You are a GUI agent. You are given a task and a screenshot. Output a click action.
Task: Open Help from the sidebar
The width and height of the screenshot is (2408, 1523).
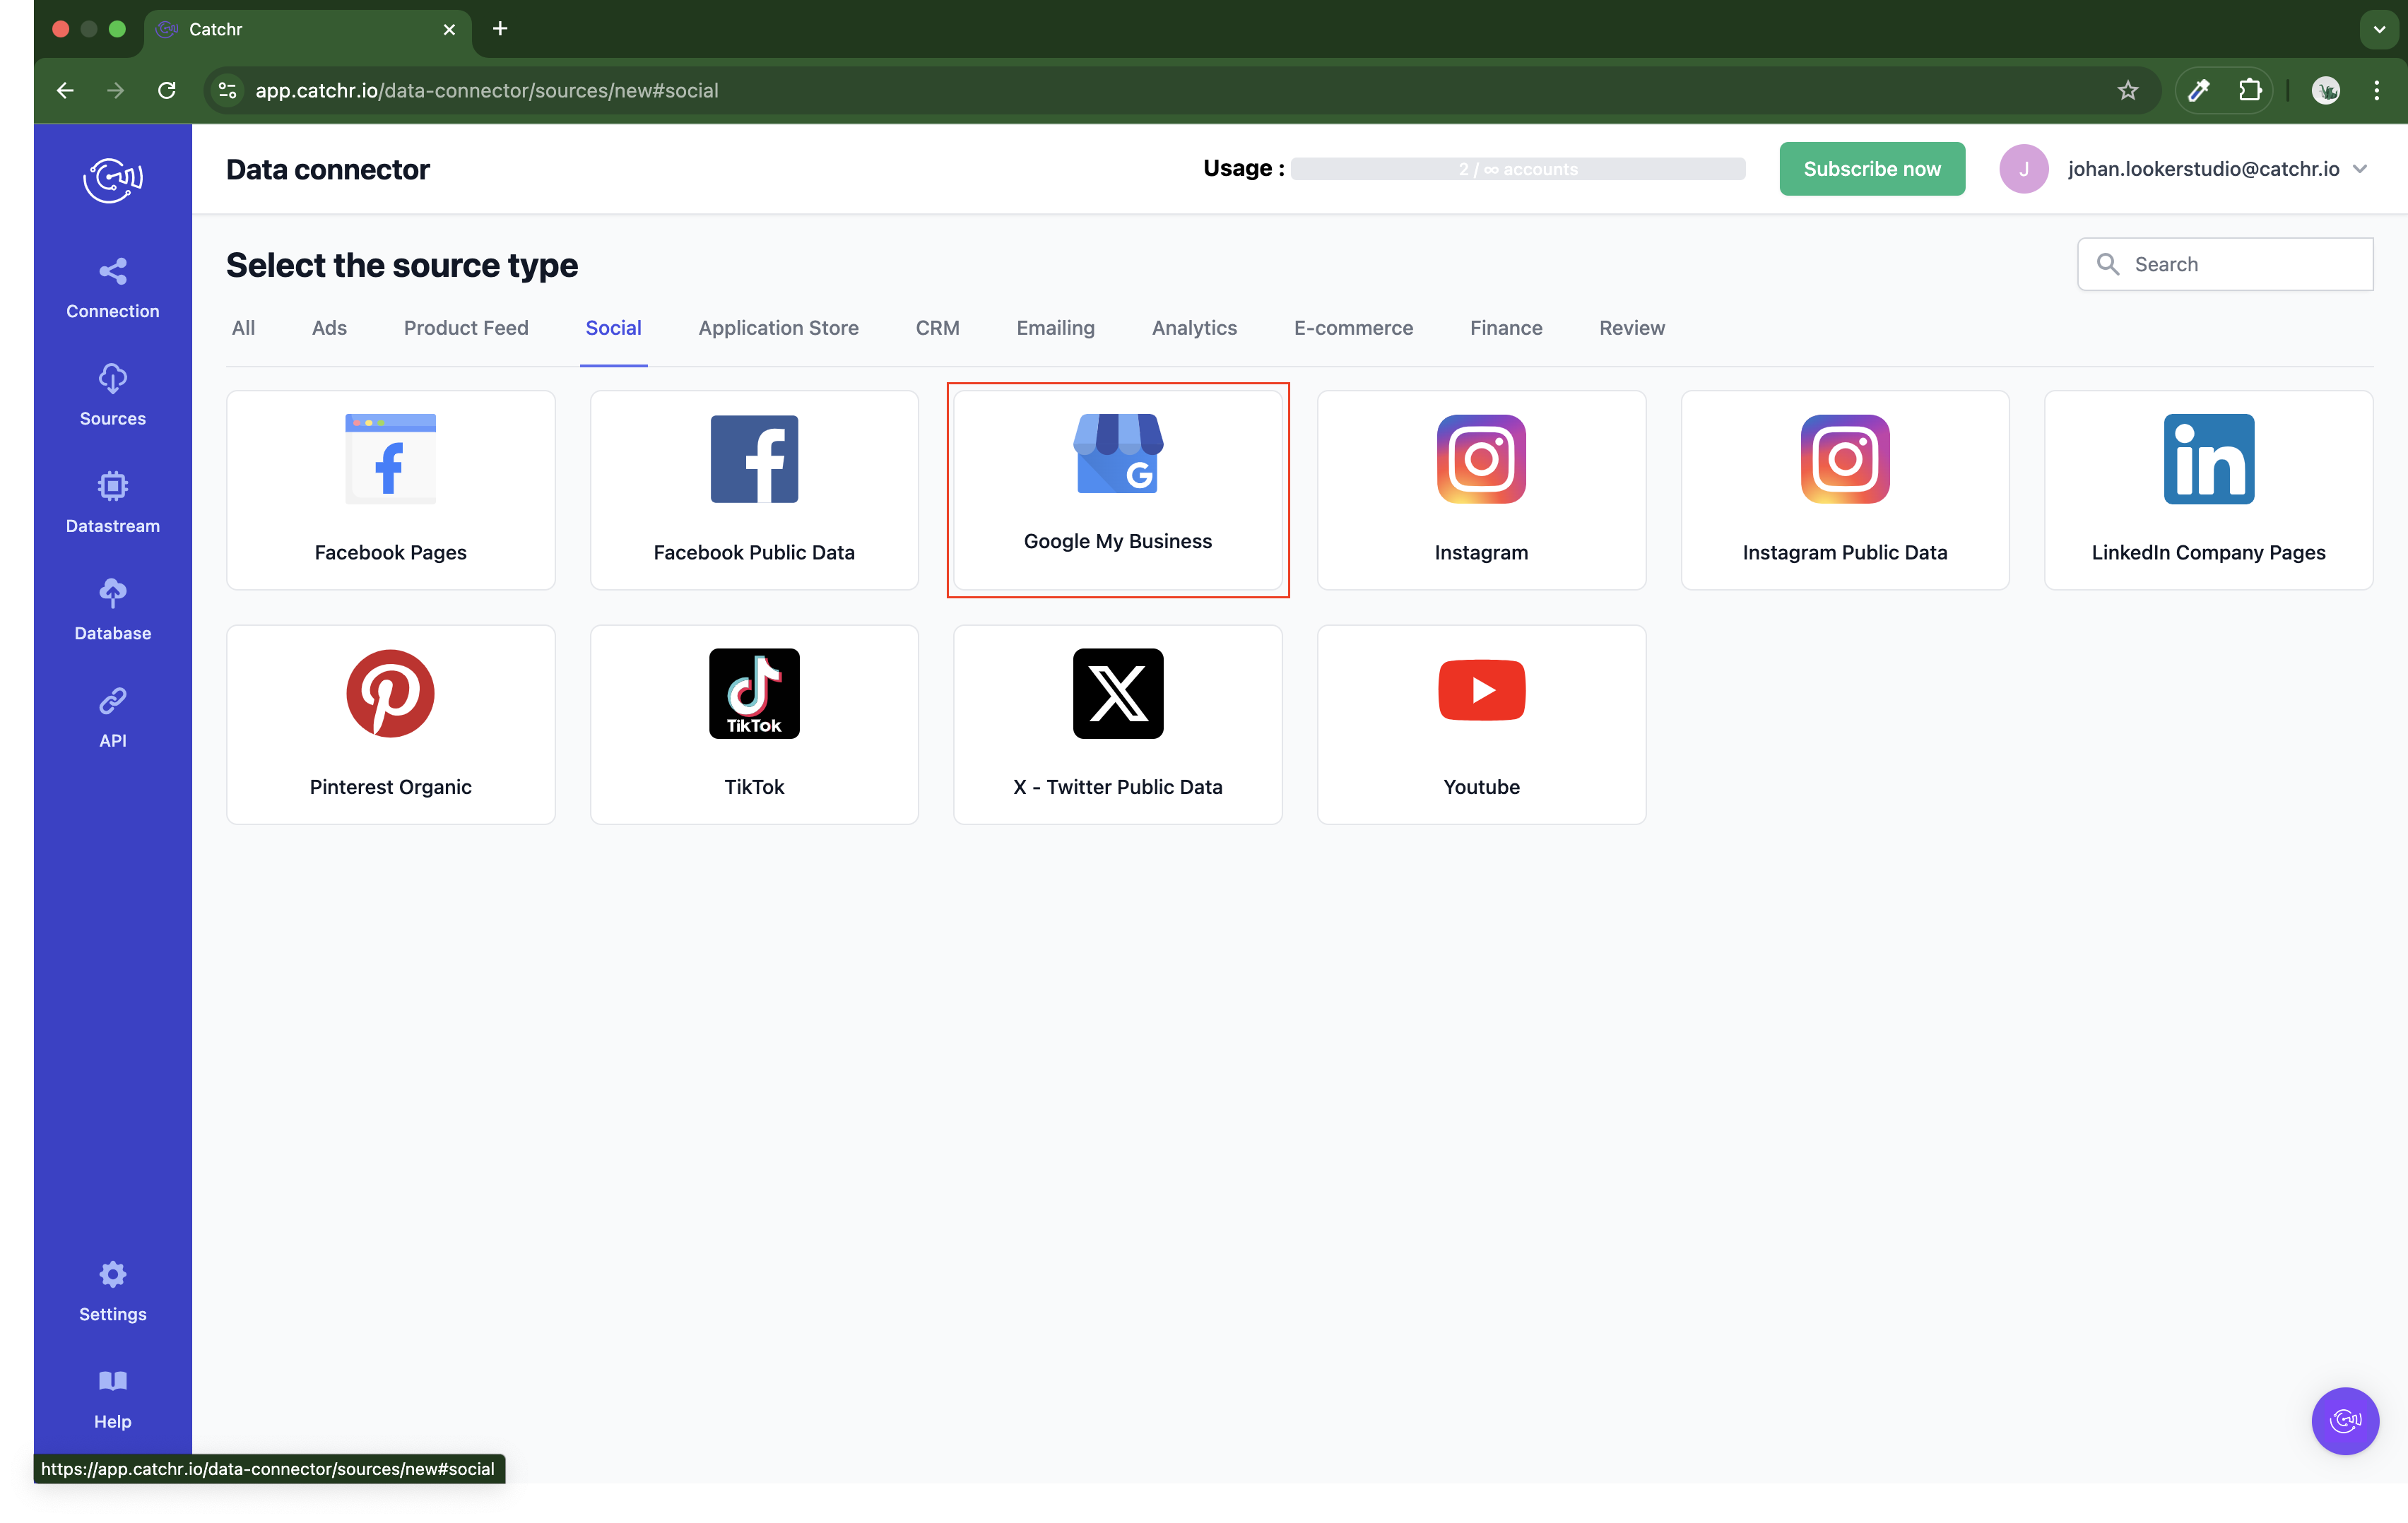tap(113, 1399)
